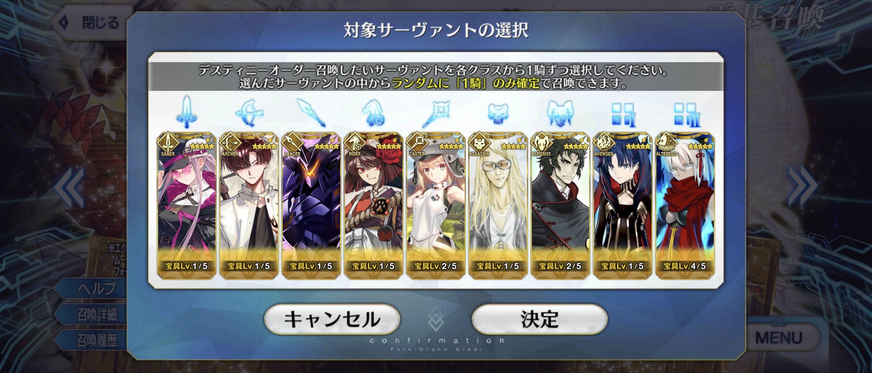Select the Berserker class beast icon
The width and height of the screenshot is (872, 373).
click(560, 114)
